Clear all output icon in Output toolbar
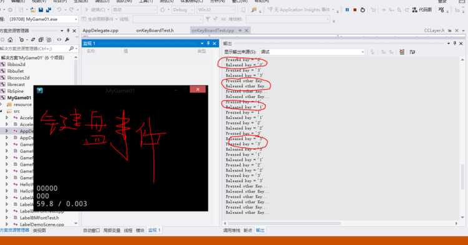The width and height of the screenshot is (468, 245). tap(402, 52)
